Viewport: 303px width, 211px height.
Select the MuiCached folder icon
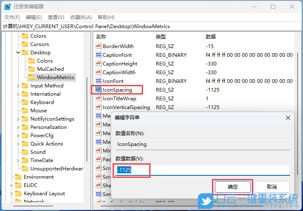click(x=32, y=69)
